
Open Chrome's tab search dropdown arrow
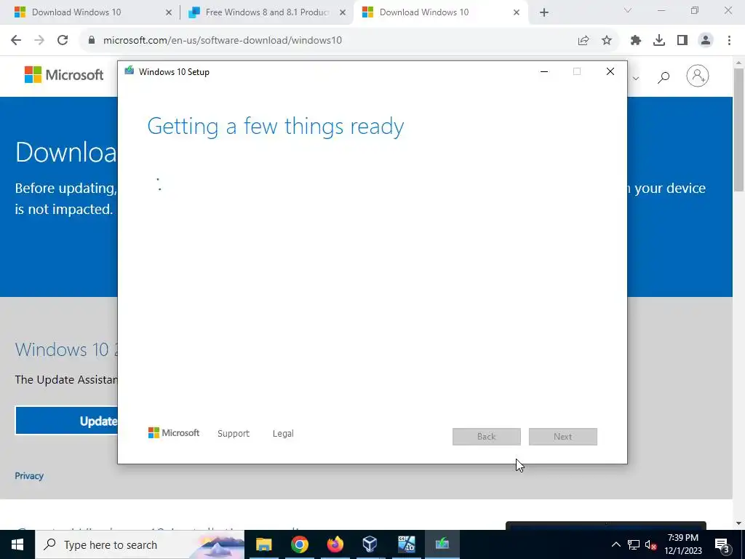pyautogui.click(x=628, y=10)
